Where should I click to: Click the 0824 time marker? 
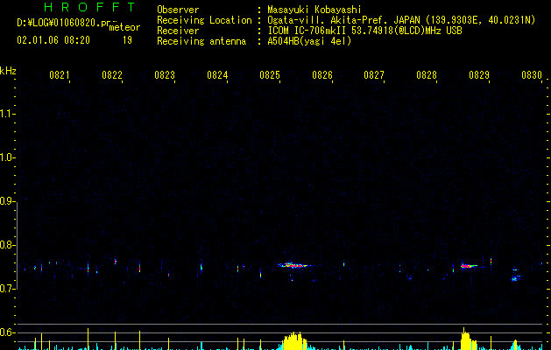[x=217, y=75]
